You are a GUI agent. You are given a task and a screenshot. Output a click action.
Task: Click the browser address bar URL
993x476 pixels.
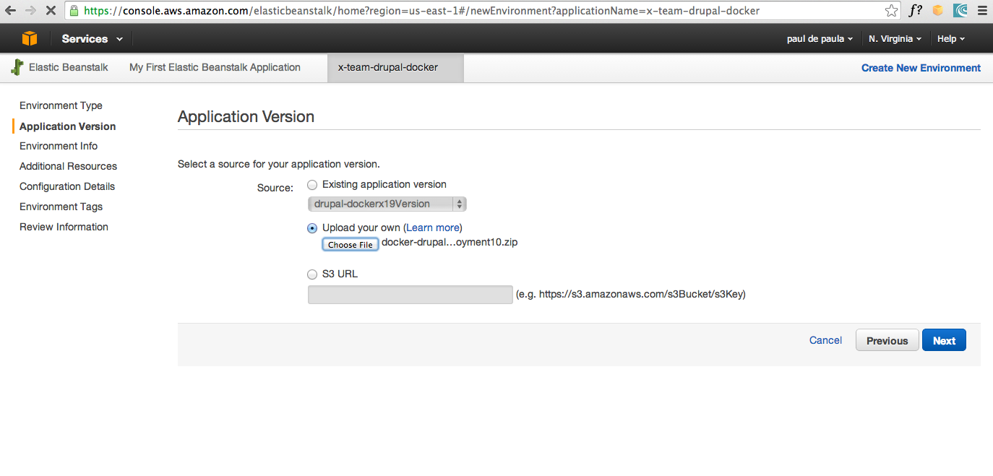422,11
